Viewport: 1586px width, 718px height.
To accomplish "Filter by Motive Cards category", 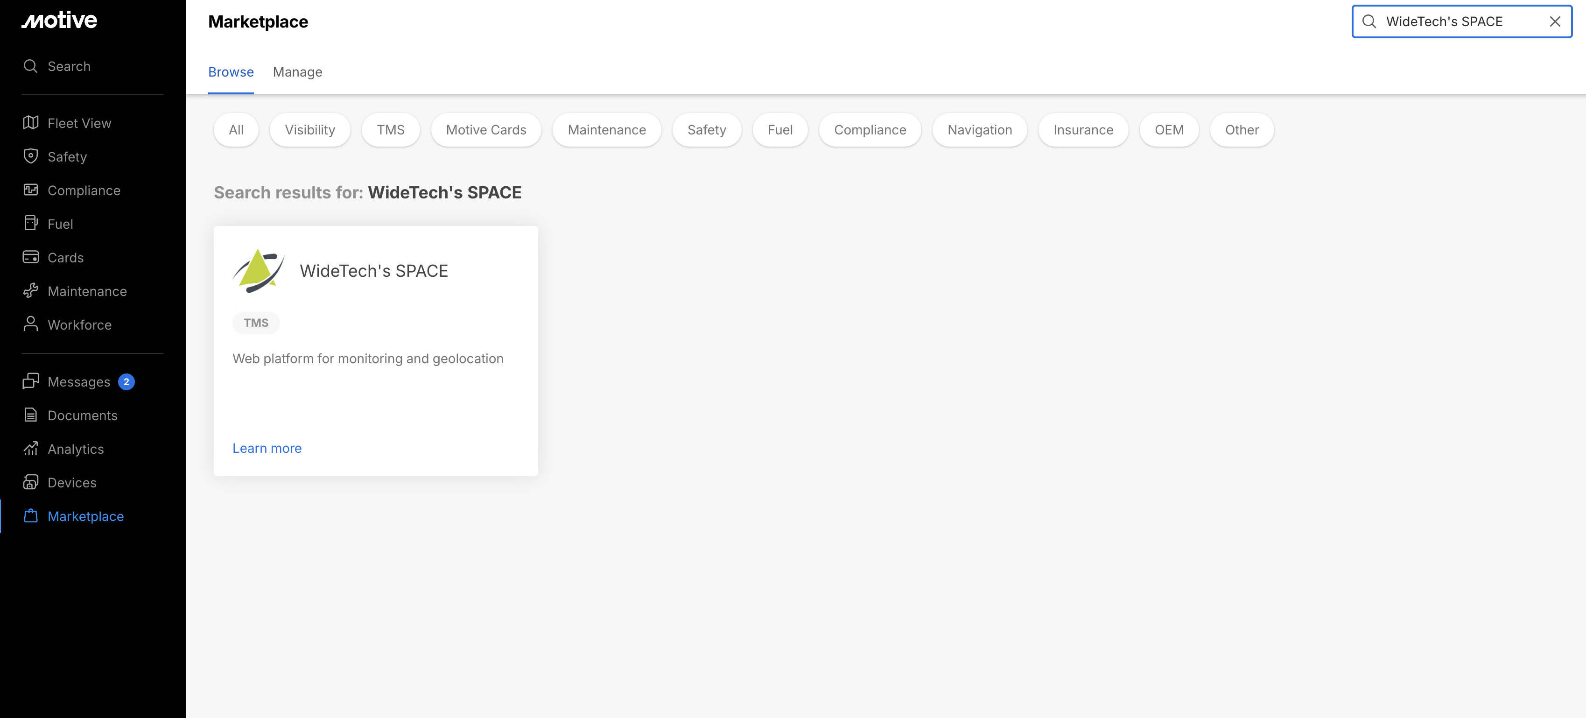I will pos(486,130).
